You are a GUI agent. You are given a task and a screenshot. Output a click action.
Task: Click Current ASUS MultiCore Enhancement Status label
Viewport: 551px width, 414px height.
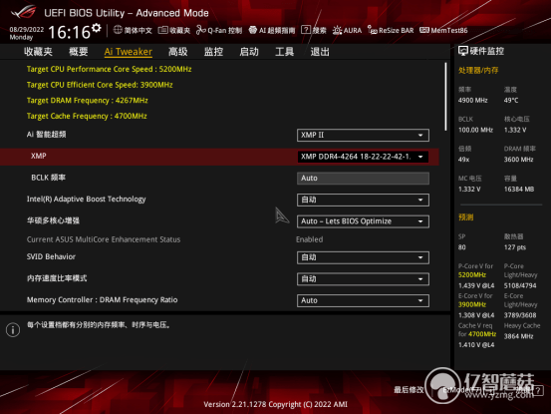[x=104, y=239]
